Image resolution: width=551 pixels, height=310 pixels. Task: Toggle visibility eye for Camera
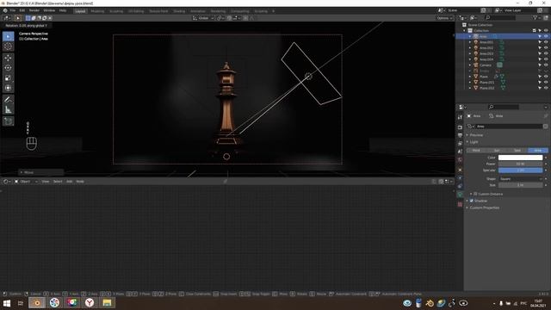pyautogui.click(x=546, y=65)
